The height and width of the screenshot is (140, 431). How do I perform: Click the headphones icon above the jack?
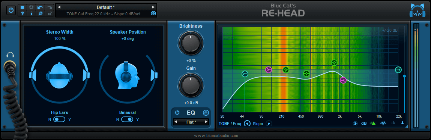click(x=10, y=55)
